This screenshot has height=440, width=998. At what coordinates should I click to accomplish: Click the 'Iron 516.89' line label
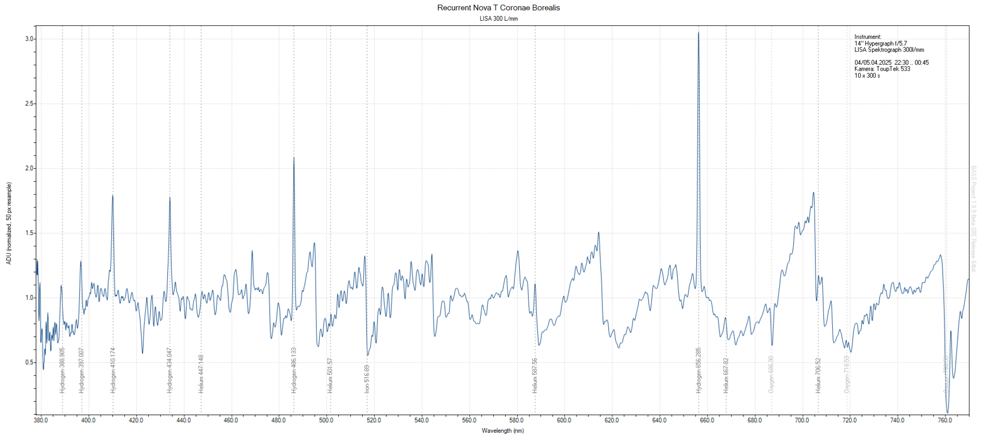[367, 379]
